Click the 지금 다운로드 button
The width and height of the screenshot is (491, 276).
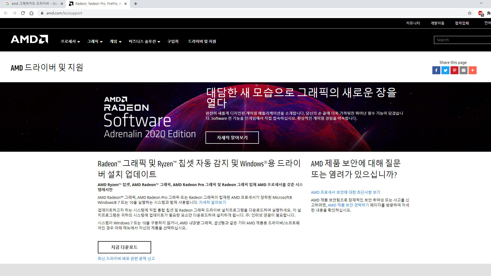click(x=124, y=247)
